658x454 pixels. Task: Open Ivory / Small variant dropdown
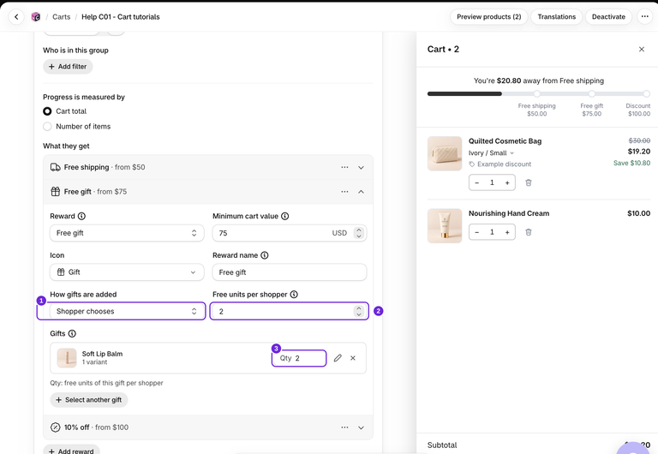(491, 153)
